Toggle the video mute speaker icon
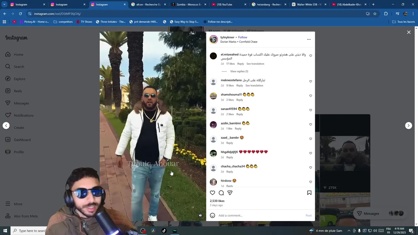The height and width of the screenshot is (235, 418). (x=201, y=215)
